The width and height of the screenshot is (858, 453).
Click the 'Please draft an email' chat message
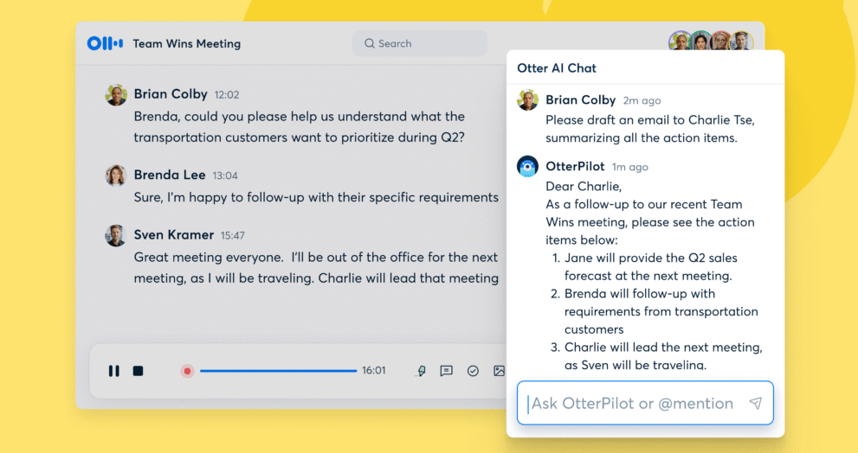[x=650, y=129]
